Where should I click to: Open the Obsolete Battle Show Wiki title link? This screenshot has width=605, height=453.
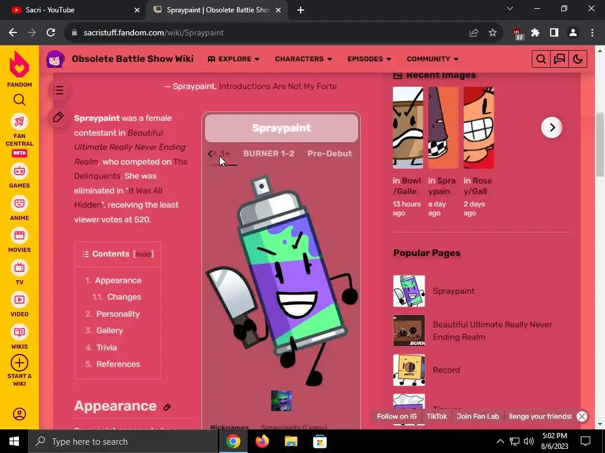(133, 59)
